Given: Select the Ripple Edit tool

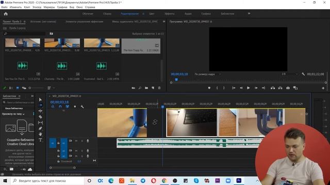Looking at the screenshot, I should (40, 111).
